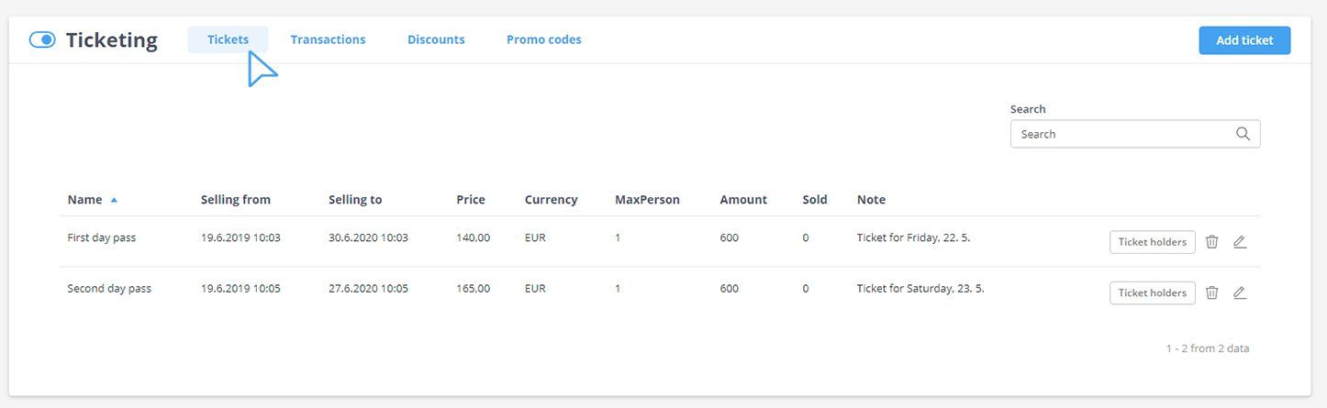
Task: View Ticket holders for Second day pass
Action: [1152, 292]
